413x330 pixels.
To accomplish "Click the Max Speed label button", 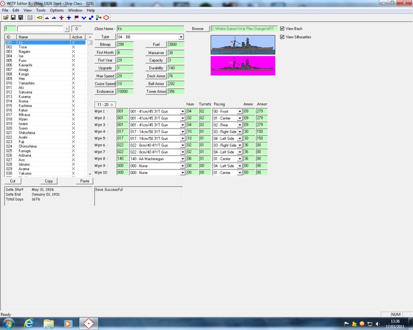I will (105, 76).
